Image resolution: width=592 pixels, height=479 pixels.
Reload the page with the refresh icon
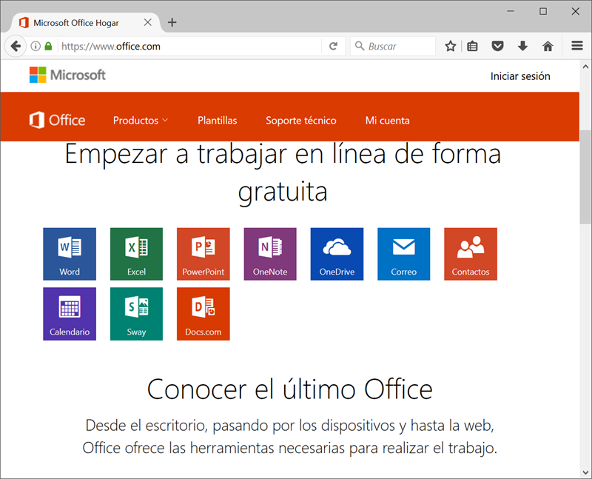pyautogui.click(x=333, y=46)
